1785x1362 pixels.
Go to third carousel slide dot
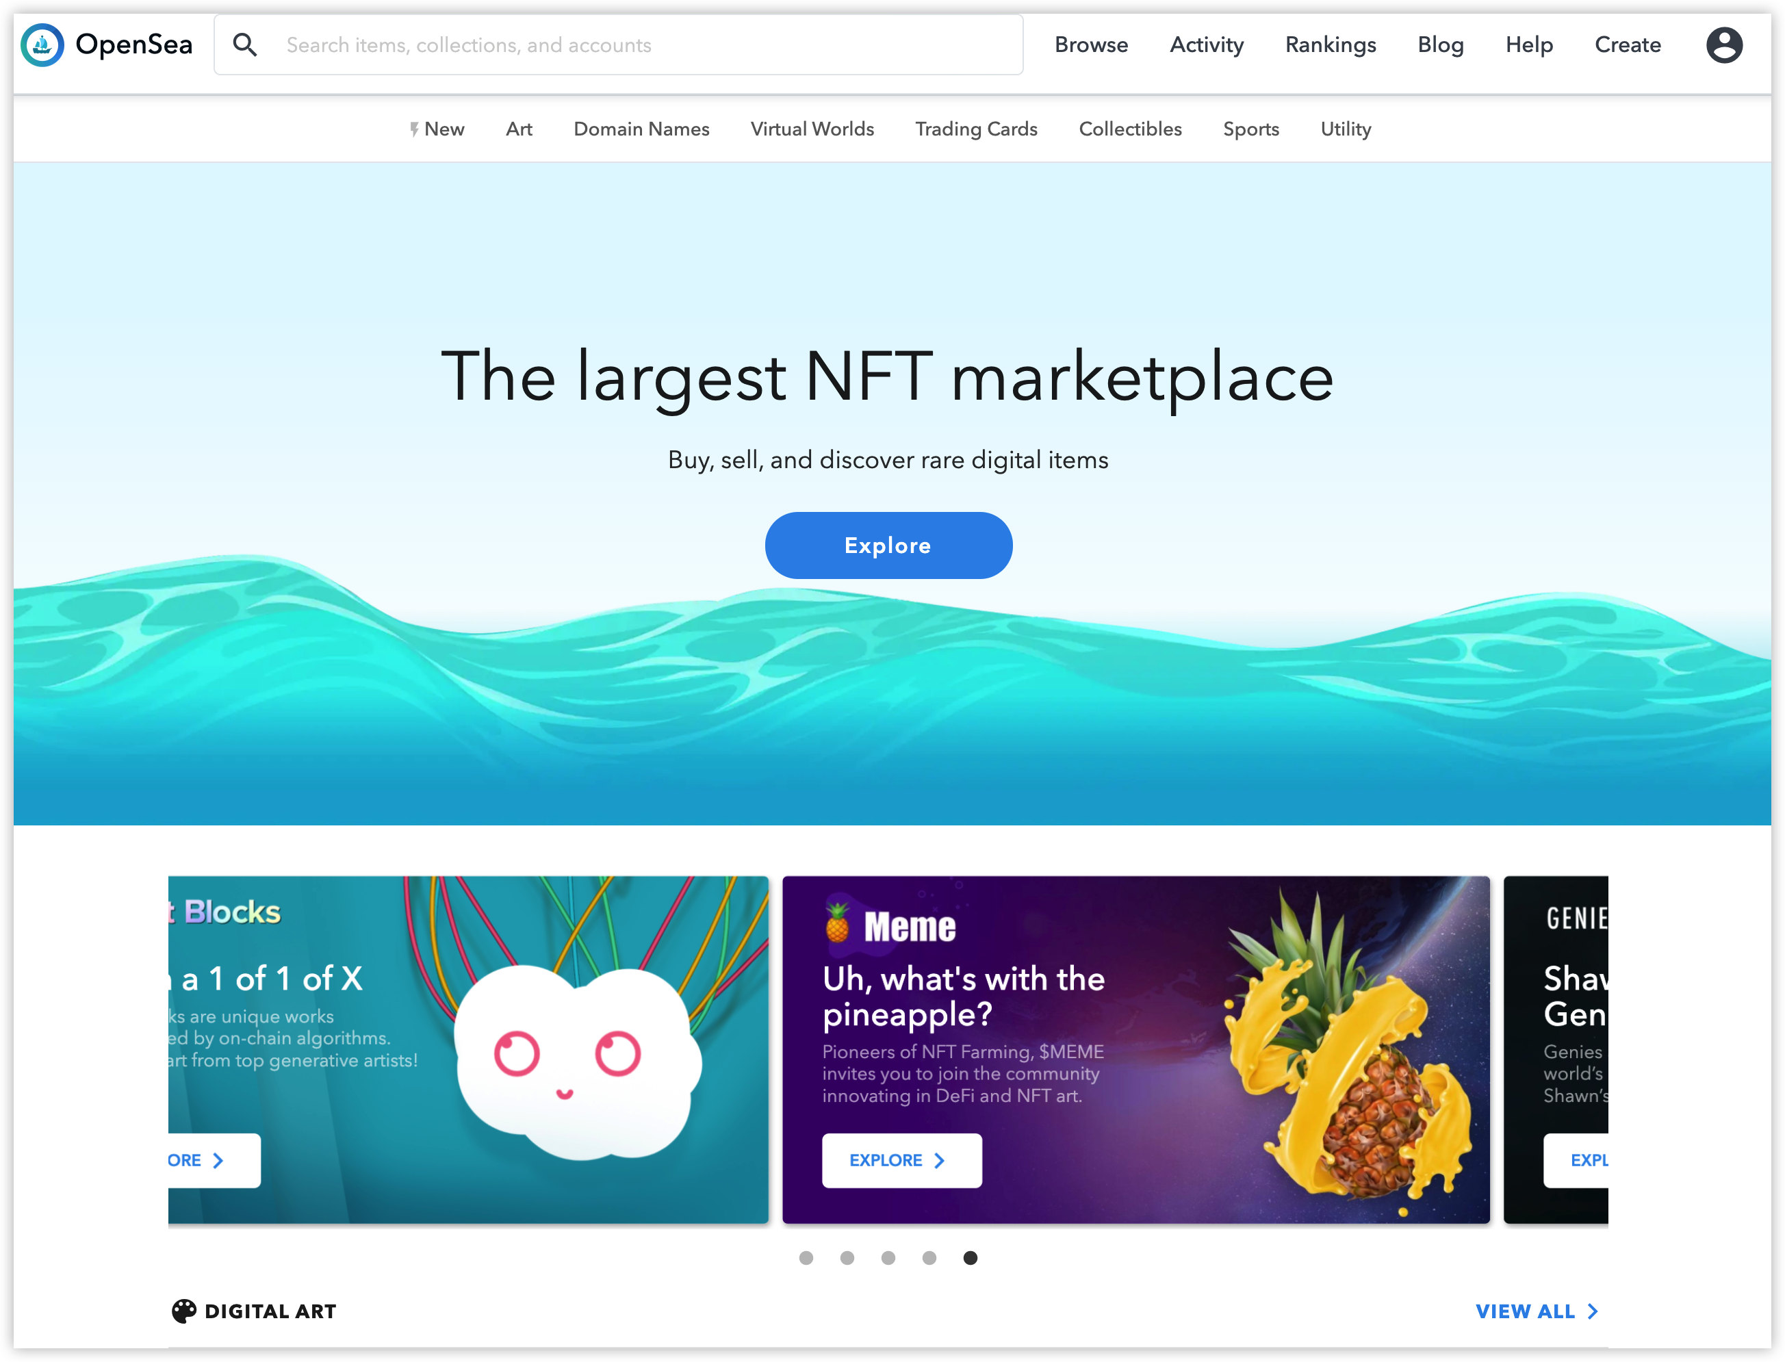pos(888,1257)
